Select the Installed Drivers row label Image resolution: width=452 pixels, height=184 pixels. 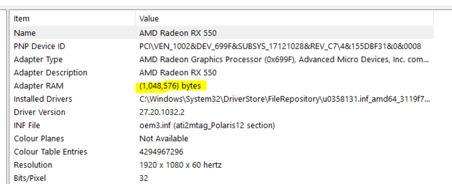[43, 99]
